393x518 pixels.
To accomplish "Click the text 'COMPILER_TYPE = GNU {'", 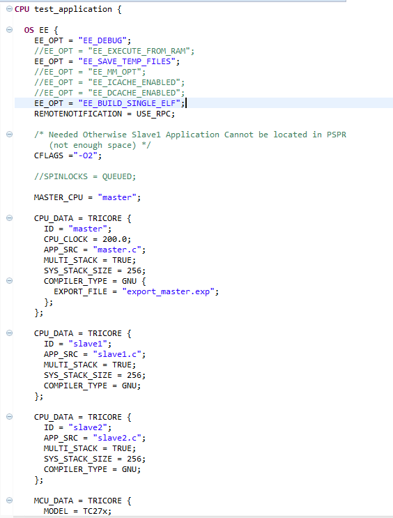I will [95, 281].
